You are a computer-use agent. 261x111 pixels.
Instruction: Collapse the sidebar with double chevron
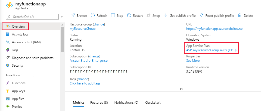coord(62,17)
